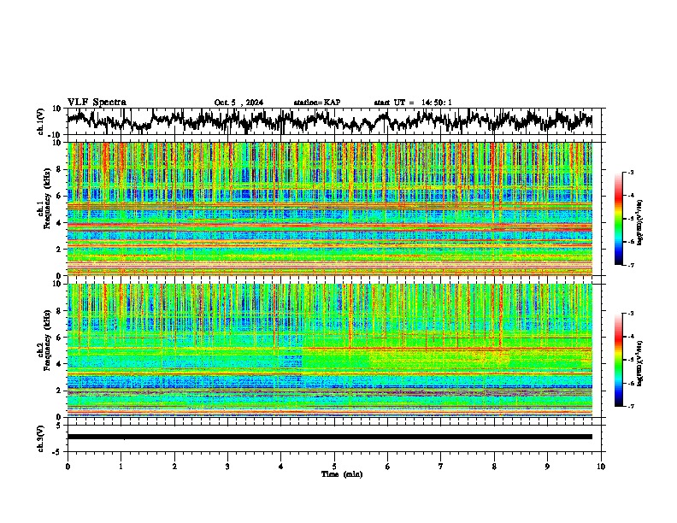This screenshot has width=677, height=523.
Task: Click the ch.2 color scale "log(PSD)" units label
Action: click(640, 364)
